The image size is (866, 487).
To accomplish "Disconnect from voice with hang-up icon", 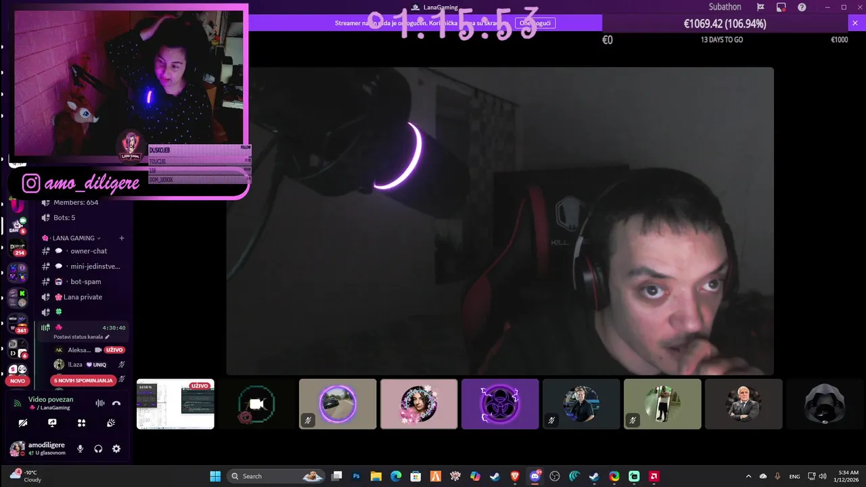I will [116, 403].
